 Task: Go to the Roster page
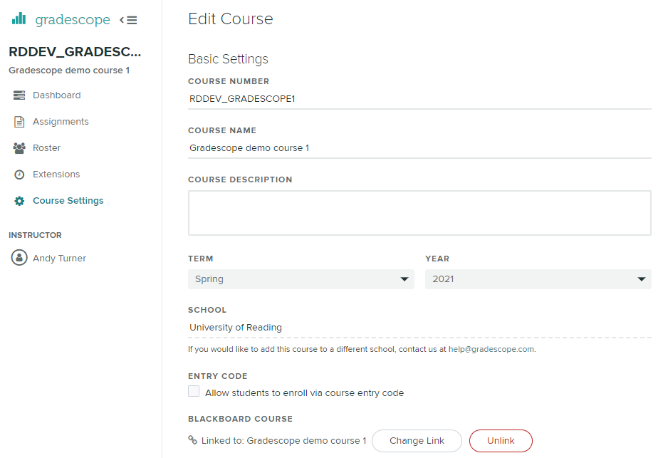[x=46, y=148]
